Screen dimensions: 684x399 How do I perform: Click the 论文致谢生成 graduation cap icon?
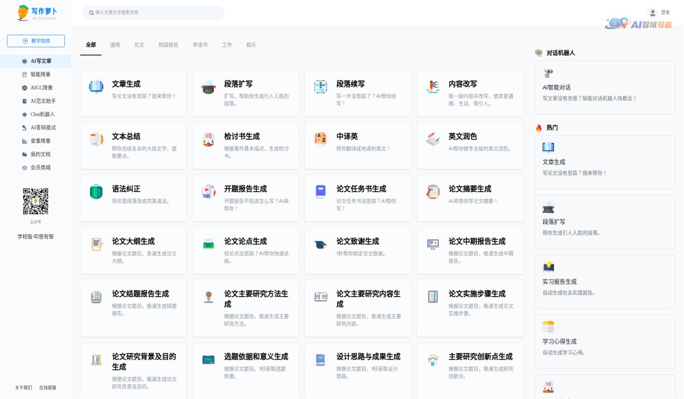click(x=320, y=245)
